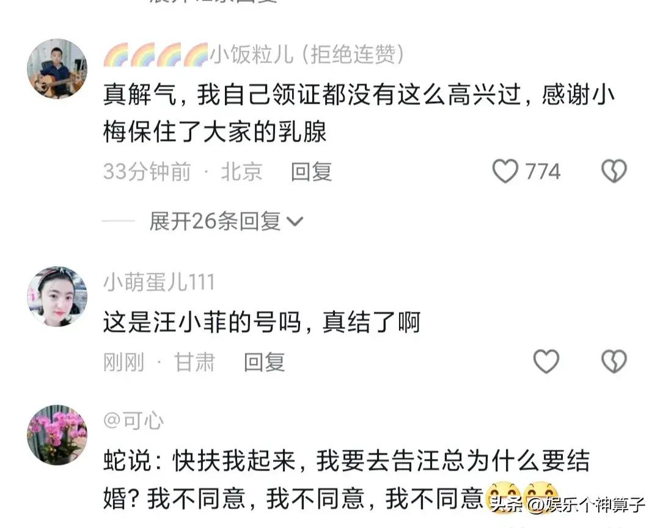This screenshot has height=528, width=660.
Task: Open username @可心 profile
Action: tap(133, 421)
